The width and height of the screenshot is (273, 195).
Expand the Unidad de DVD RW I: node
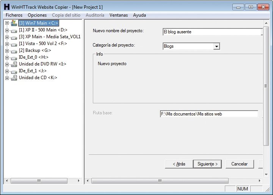(x=7, y=64)
